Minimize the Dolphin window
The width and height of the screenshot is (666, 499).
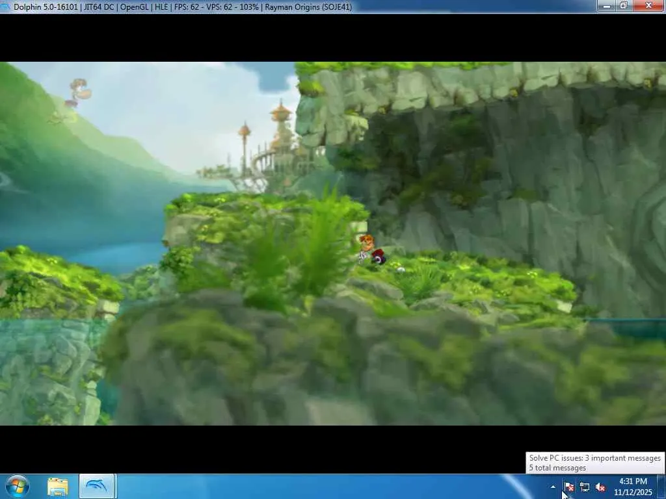point(607,5)
